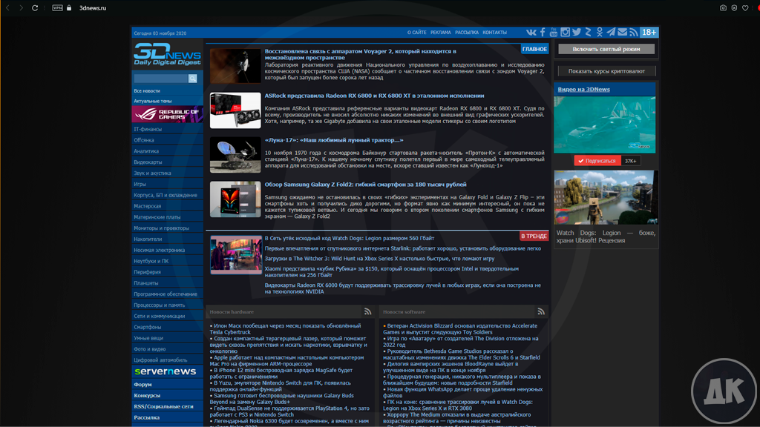
Task: Click the 18+ age badge
Action: pyautogui.click(x=649, y=33)
